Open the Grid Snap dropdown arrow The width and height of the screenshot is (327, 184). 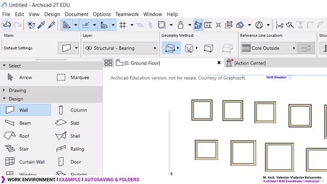113,25
